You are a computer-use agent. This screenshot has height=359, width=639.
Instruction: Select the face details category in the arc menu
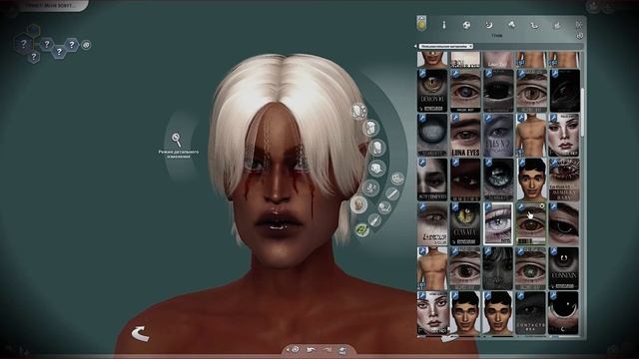coord(370,187)
